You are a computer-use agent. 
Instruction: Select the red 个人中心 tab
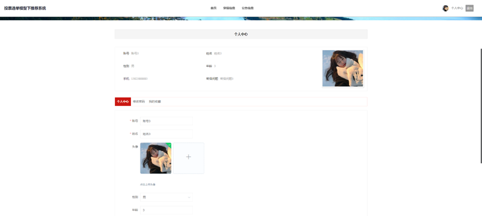(123, 102)
